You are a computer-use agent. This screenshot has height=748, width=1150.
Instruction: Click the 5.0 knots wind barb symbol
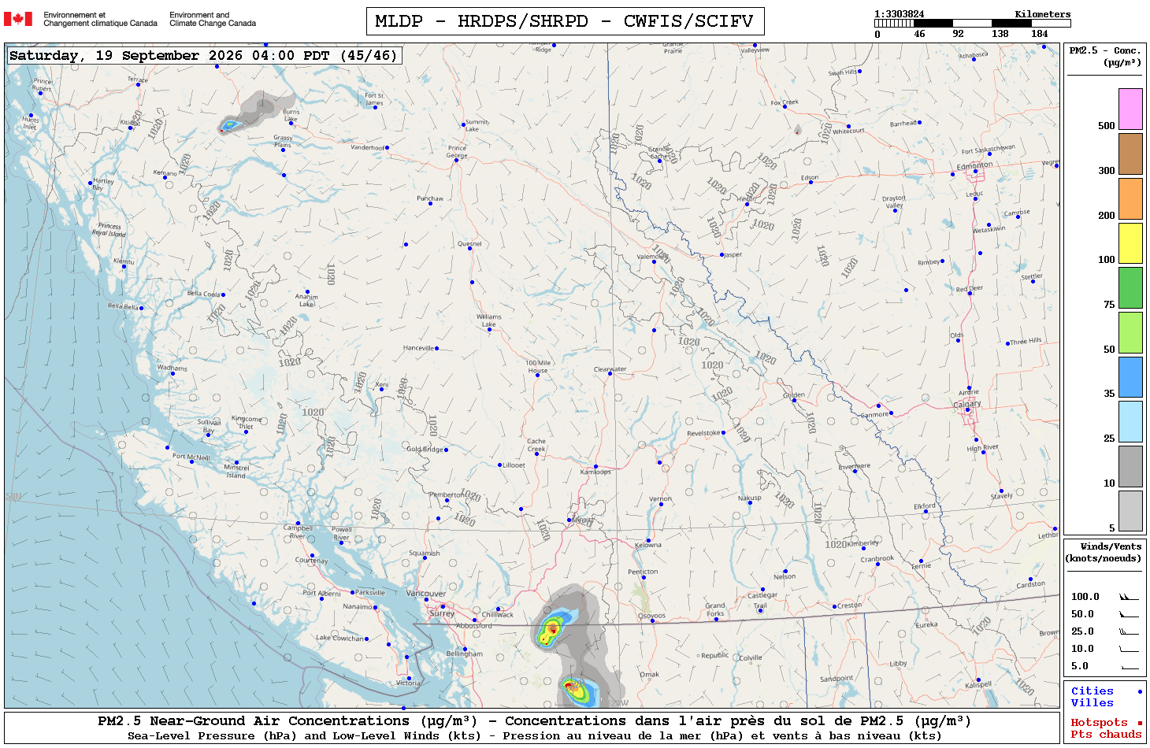tap(1129, 666)
